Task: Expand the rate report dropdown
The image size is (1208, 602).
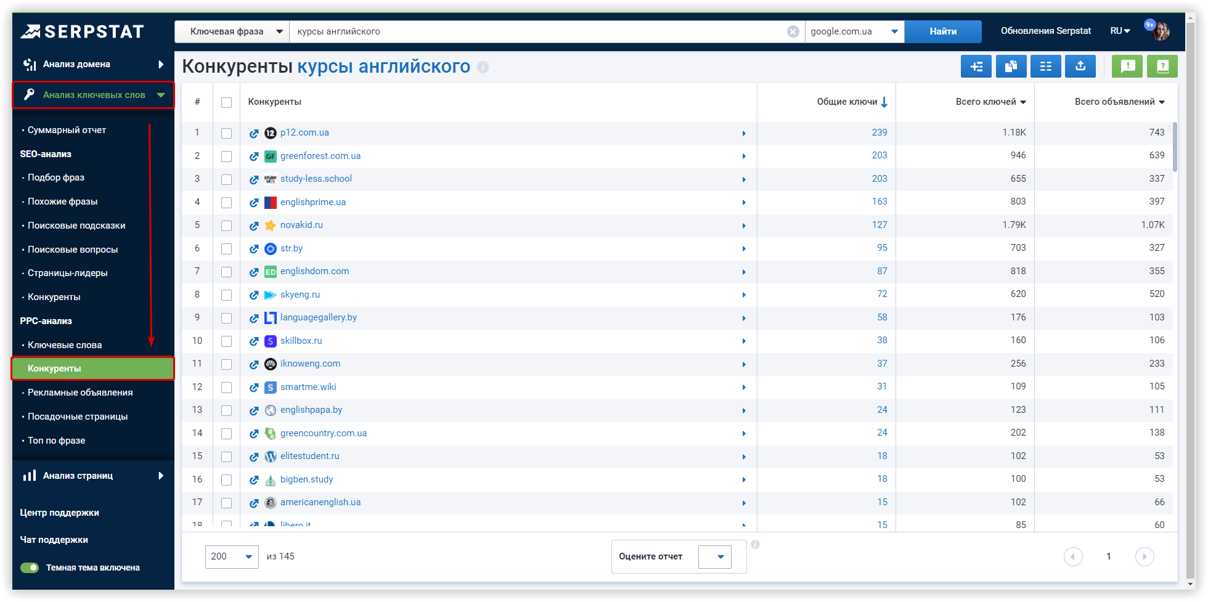Action: (x=714, y=556)
